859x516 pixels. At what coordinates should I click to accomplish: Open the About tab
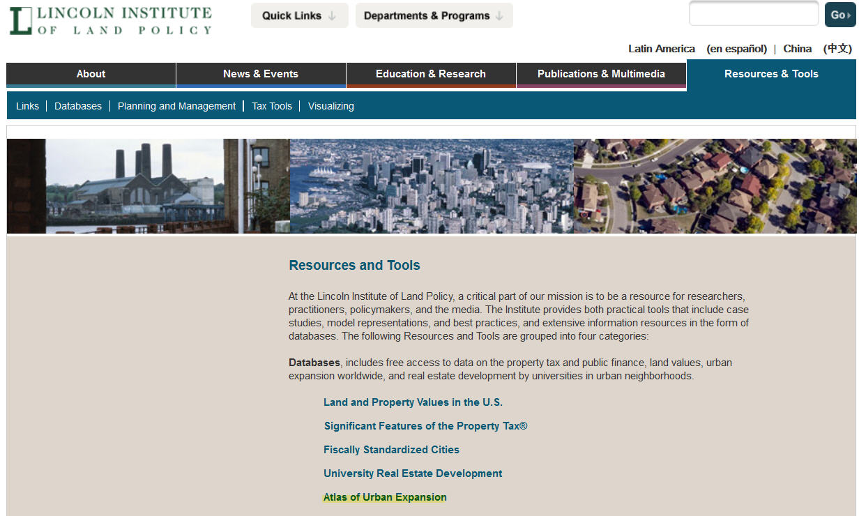[91, 74]
